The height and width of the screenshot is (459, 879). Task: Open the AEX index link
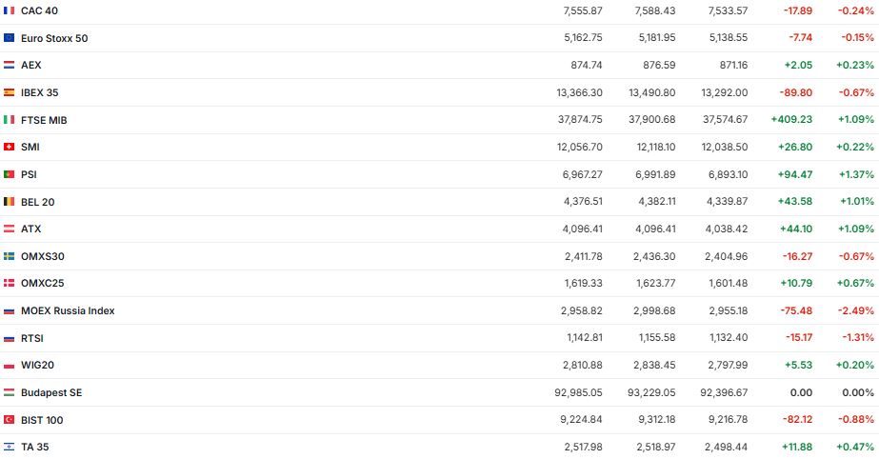30,66
